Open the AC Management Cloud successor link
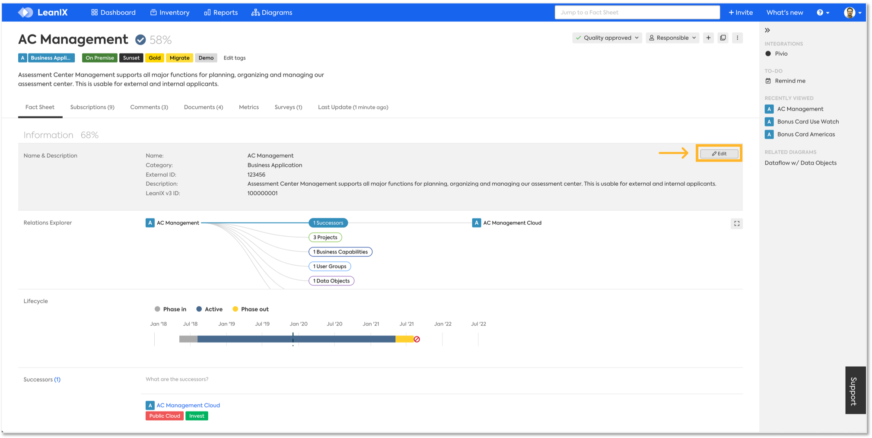The image size is (872, 438). pyautogui.click(x=188, y=405)
